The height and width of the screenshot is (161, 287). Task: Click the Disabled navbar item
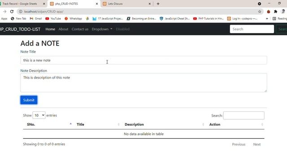coord(122,29)
